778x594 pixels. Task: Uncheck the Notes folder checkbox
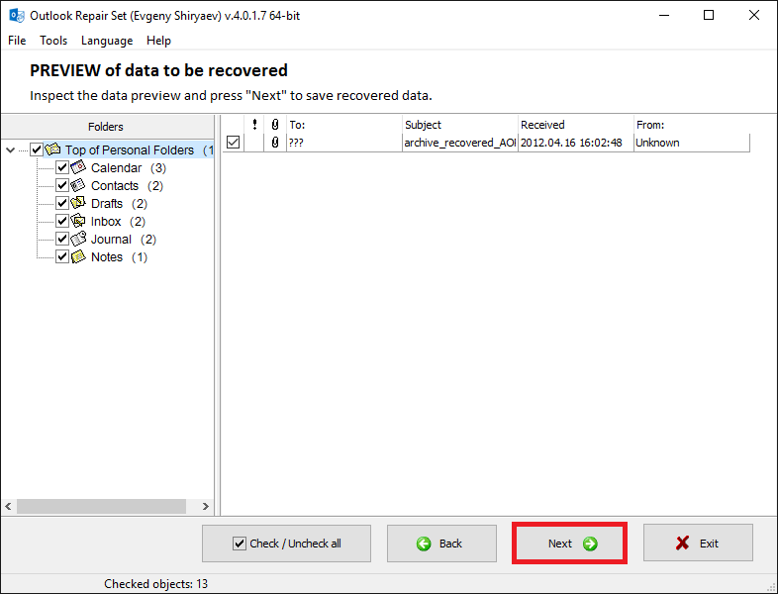pyautogui.click(x=62, y=256)
